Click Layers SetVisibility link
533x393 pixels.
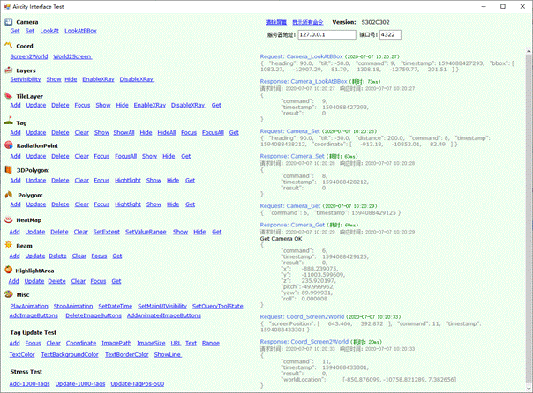point(26,79)
